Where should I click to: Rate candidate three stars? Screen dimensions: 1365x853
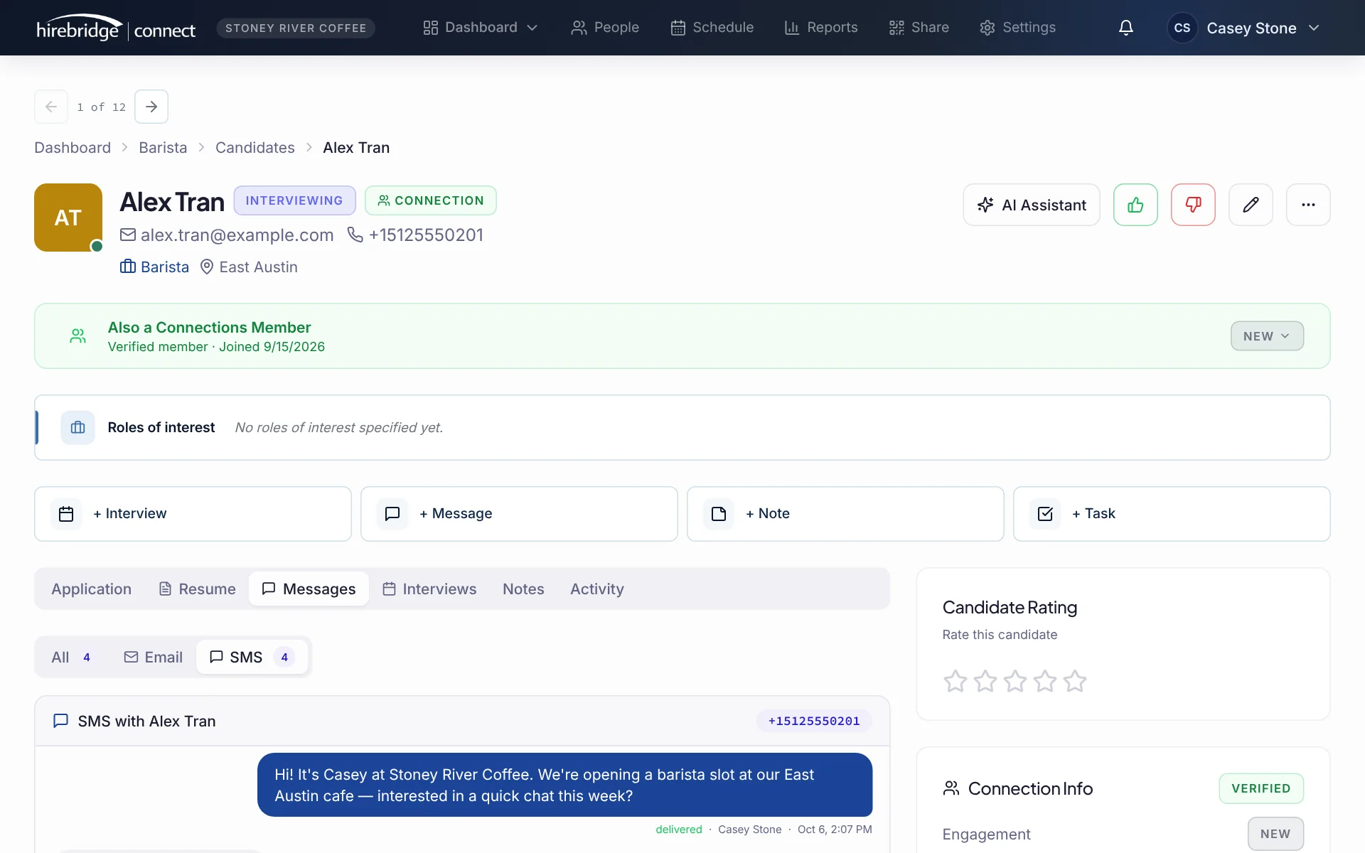coord(1015,681)
